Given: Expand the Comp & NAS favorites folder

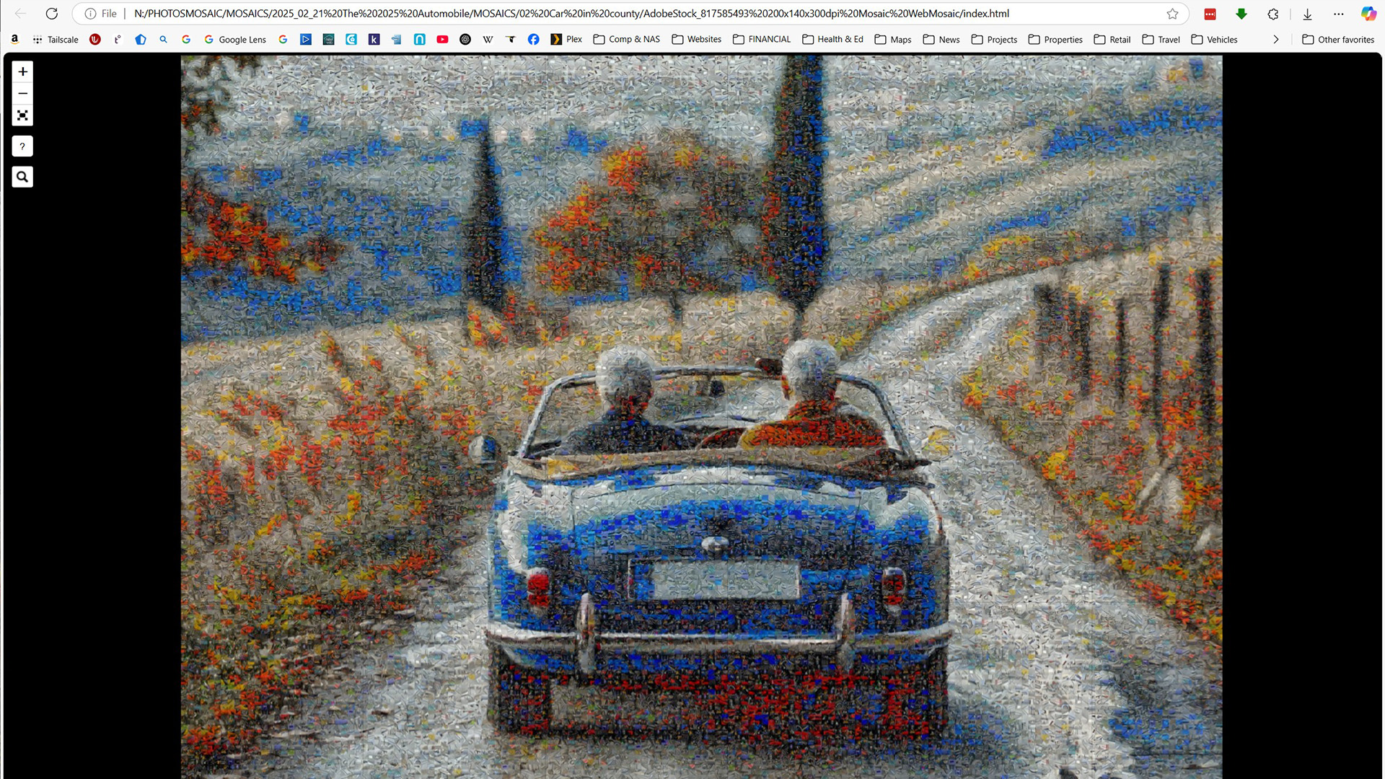Looking at the screenshot, I should click(x=626, y=39).
